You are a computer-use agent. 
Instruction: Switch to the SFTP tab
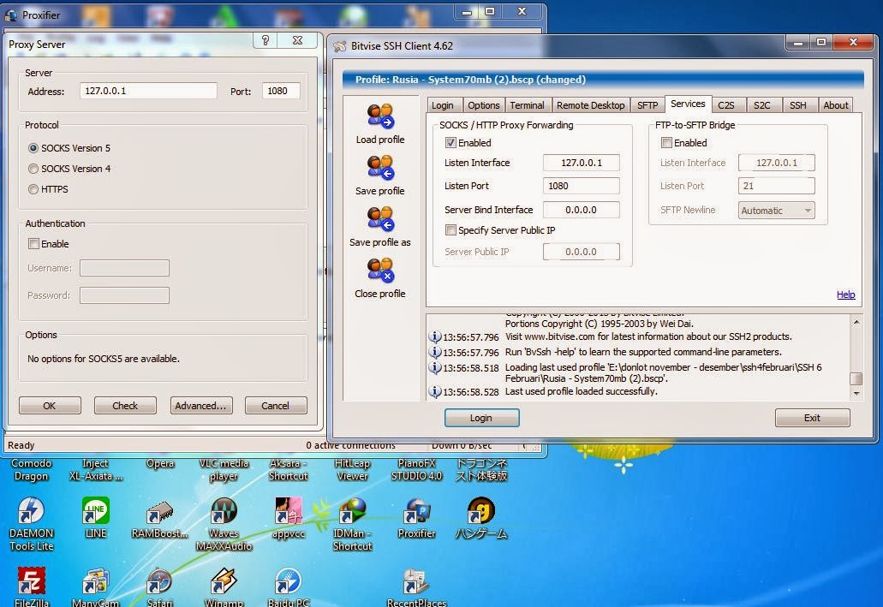[647, 105]
